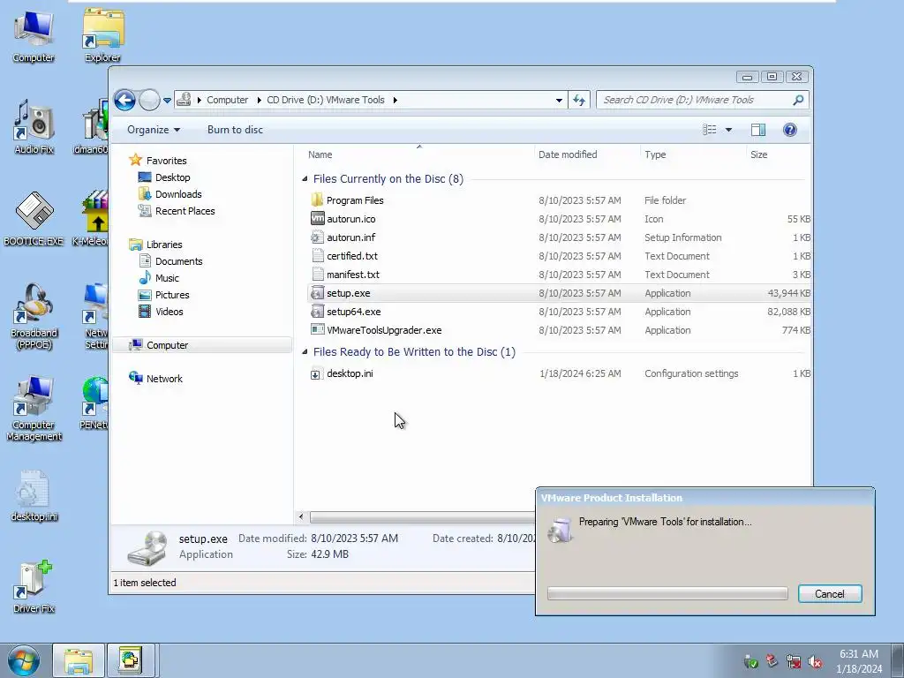Collapse Files Ready to Be Written group
Image resolution: width=904 pixels, height=678 pixels.
[305, 351]
